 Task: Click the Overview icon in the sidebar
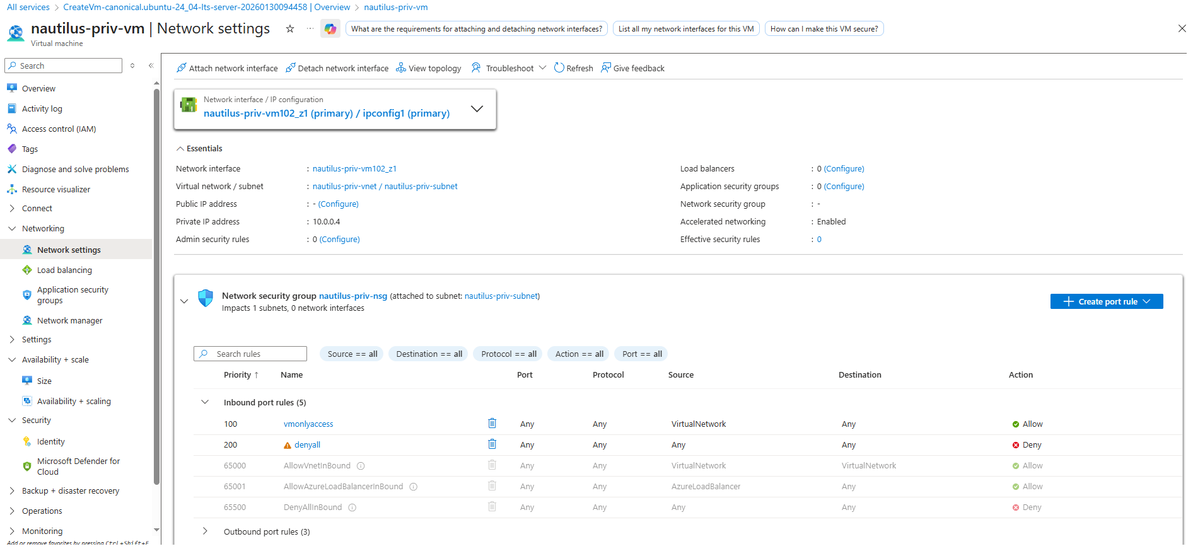[x=12, y=88]
